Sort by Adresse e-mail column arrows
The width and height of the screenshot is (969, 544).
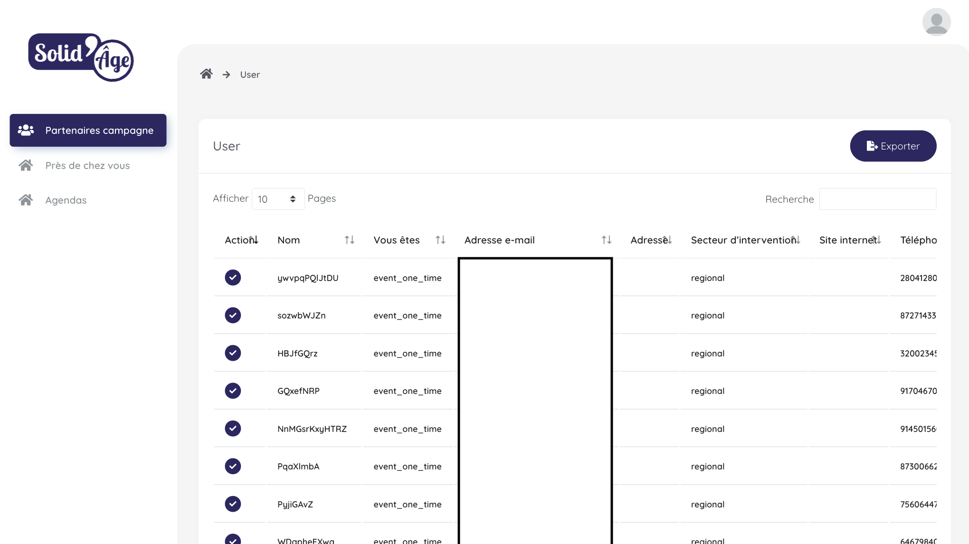[606, 240]
